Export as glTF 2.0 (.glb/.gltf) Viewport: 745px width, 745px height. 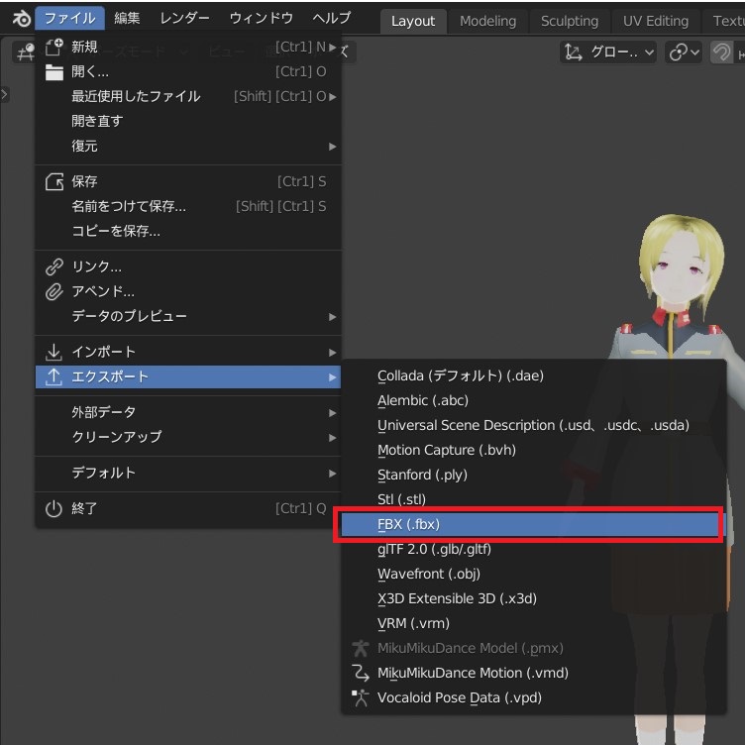tap(534, 549)
